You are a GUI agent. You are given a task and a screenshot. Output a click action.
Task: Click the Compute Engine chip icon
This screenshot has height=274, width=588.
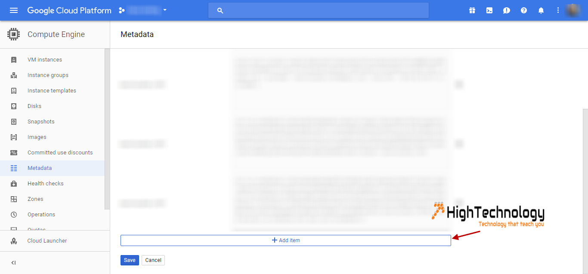[14, 34]
